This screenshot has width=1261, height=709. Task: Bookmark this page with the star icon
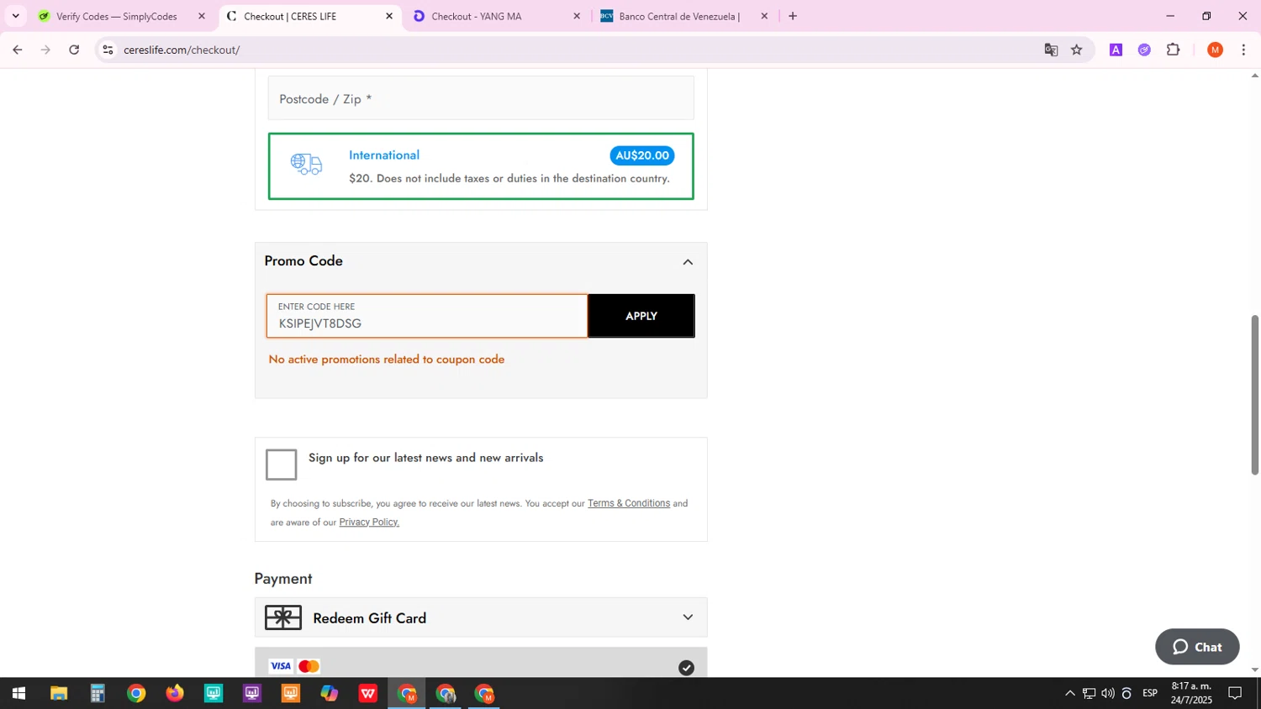coord(1077,50)
